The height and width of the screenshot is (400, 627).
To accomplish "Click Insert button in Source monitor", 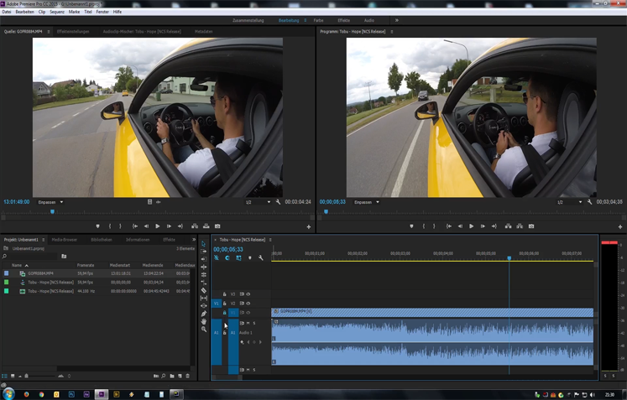I will (x=195, y=226).
